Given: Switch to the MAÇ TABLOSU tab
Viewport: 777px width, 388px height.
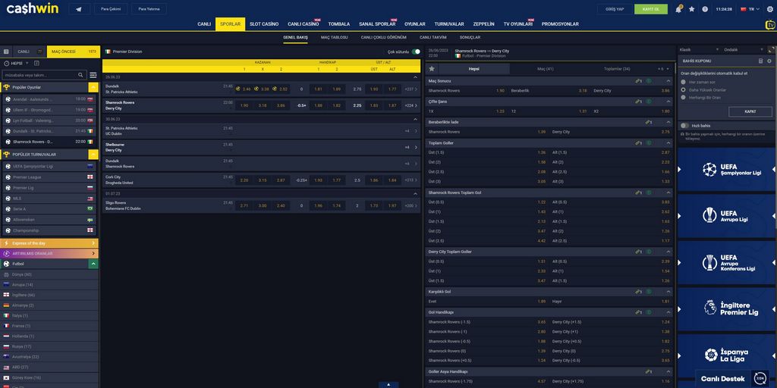Looking at the screenshot, I should point(335,38).
